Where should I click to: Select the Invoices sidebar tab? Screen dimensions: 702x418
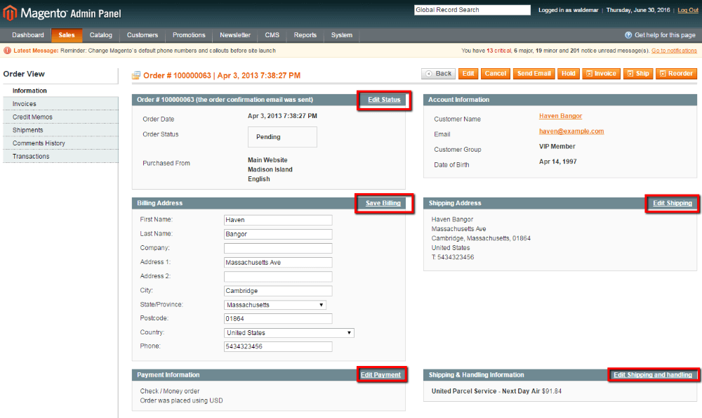point(25,104)
